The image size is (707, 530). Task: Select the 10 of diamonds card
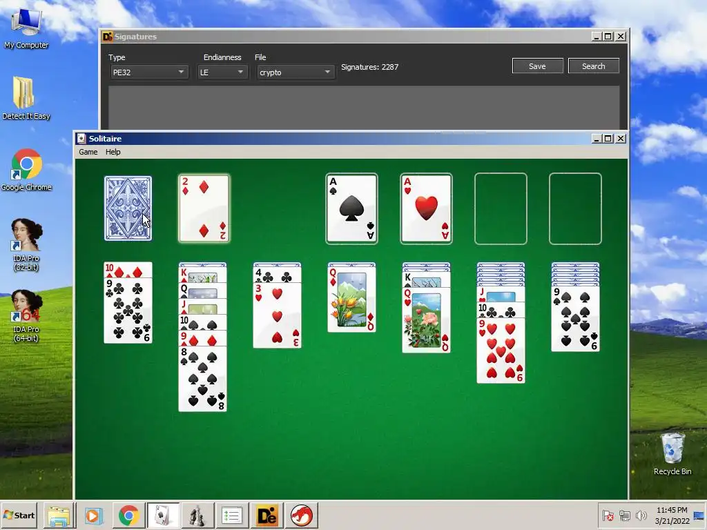[x=128, y=270]
